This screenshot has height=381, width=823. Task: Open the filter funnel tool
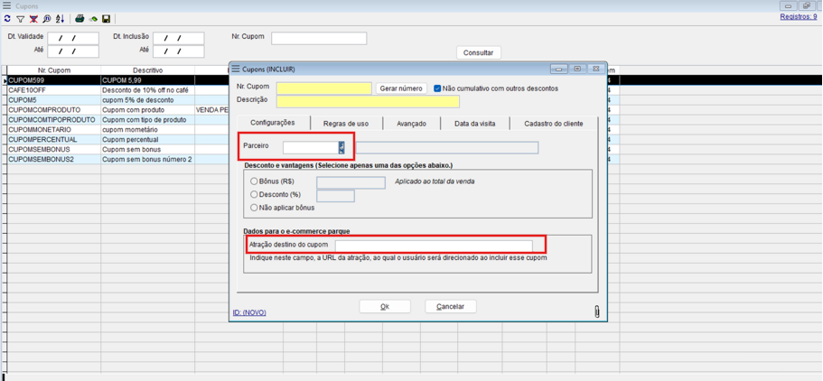click(x=20, y=19)
